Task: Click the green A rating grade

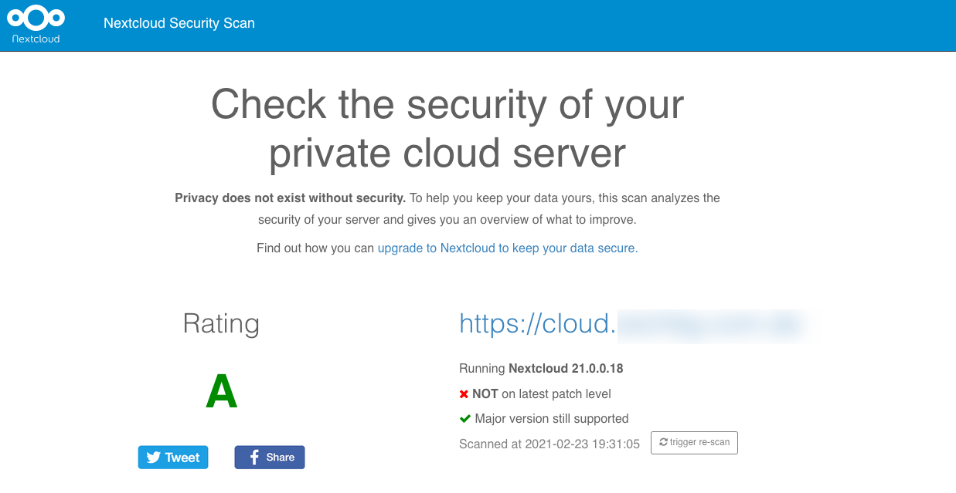Action: coord(221,392)
